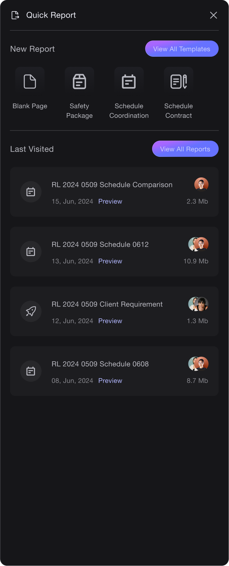Preview the Client Requirement report
The image size is (229, 566).
click(x=110, y=321)
